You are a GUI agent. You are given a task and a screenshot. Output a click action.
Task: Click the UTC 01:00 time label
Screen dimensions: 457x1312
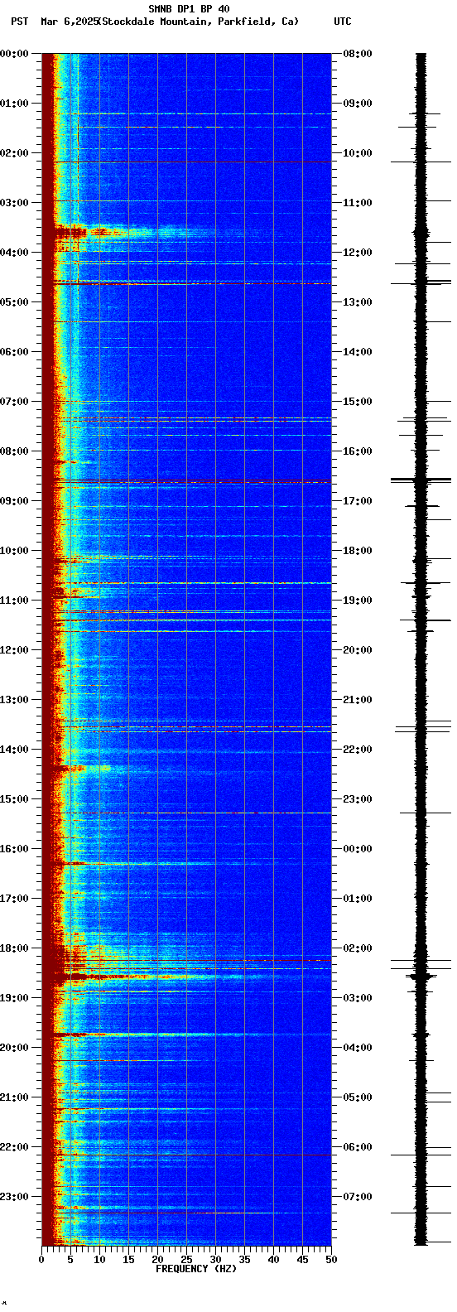358,899
